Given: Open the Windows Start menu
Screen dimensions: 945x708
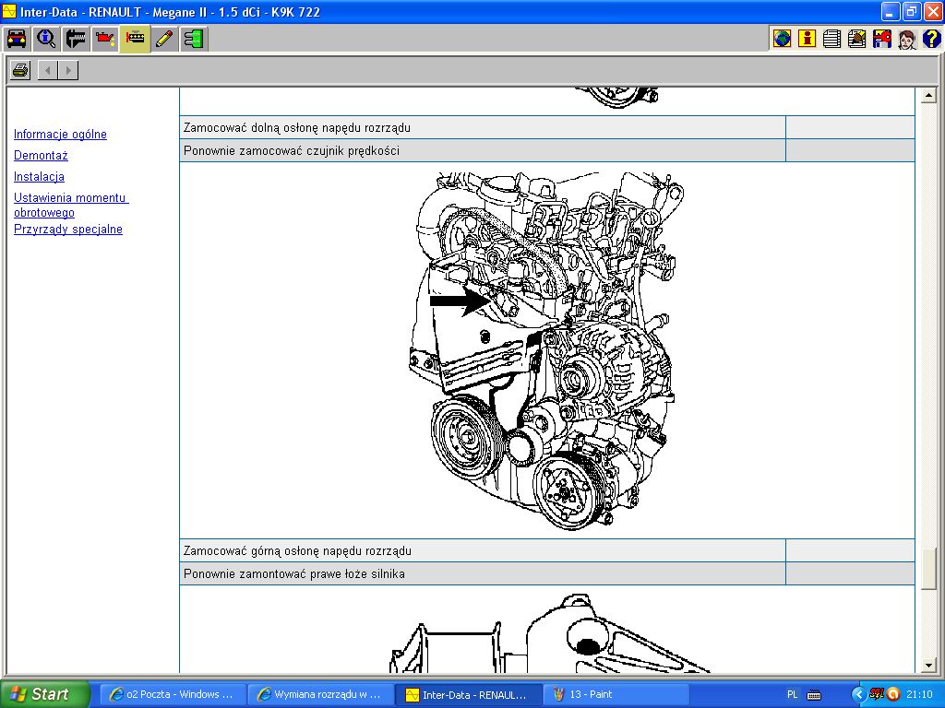Looking at the screenshot, I should click(44, 694).
